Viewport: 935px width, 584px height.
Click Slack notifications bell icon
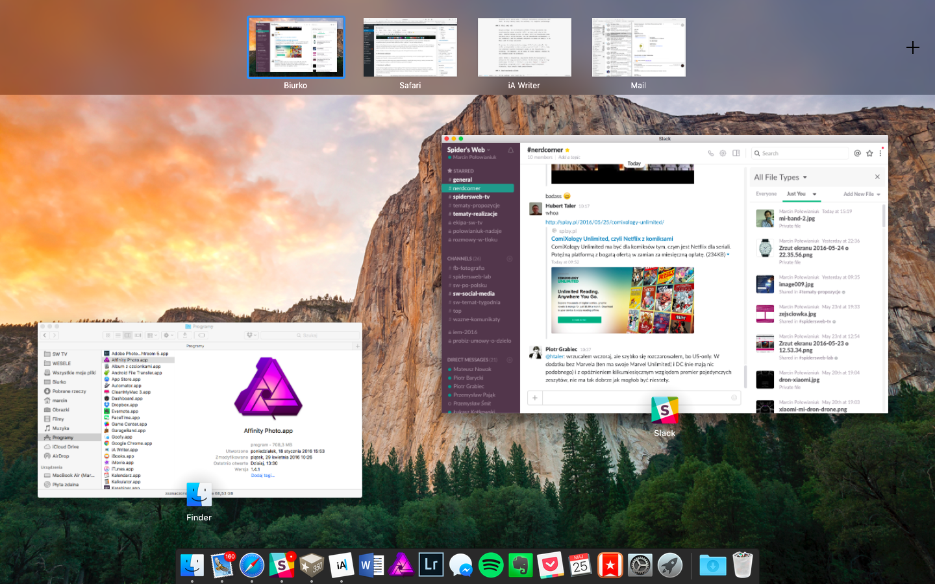(x=511, y=150)
